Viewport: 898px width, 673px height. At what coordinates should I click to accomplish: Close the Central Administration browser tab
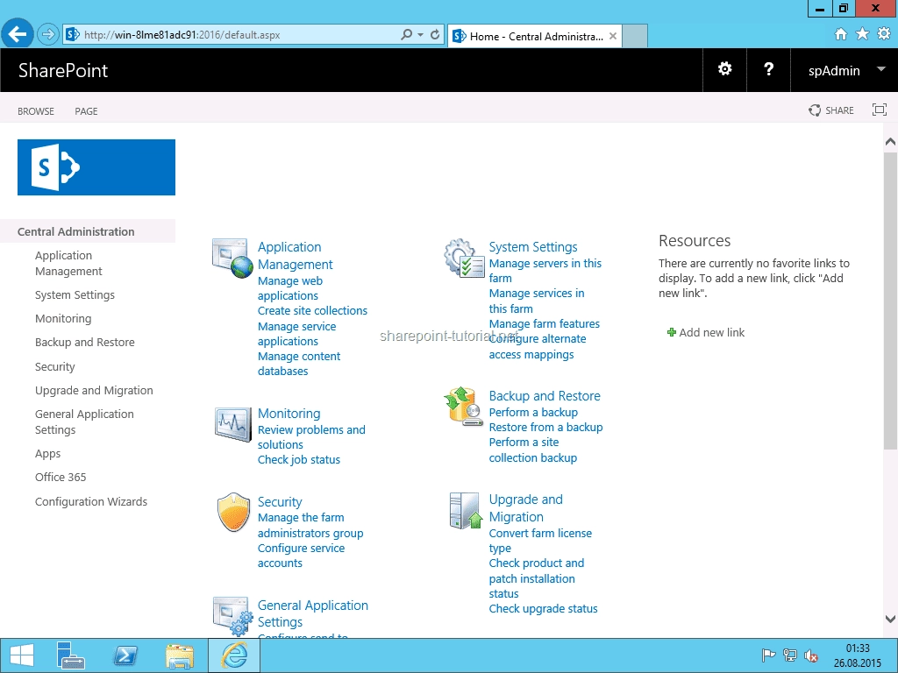613,36
